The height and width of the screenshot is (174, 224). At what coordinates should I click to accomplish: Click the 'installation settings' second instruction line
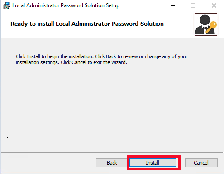point(71,62)
